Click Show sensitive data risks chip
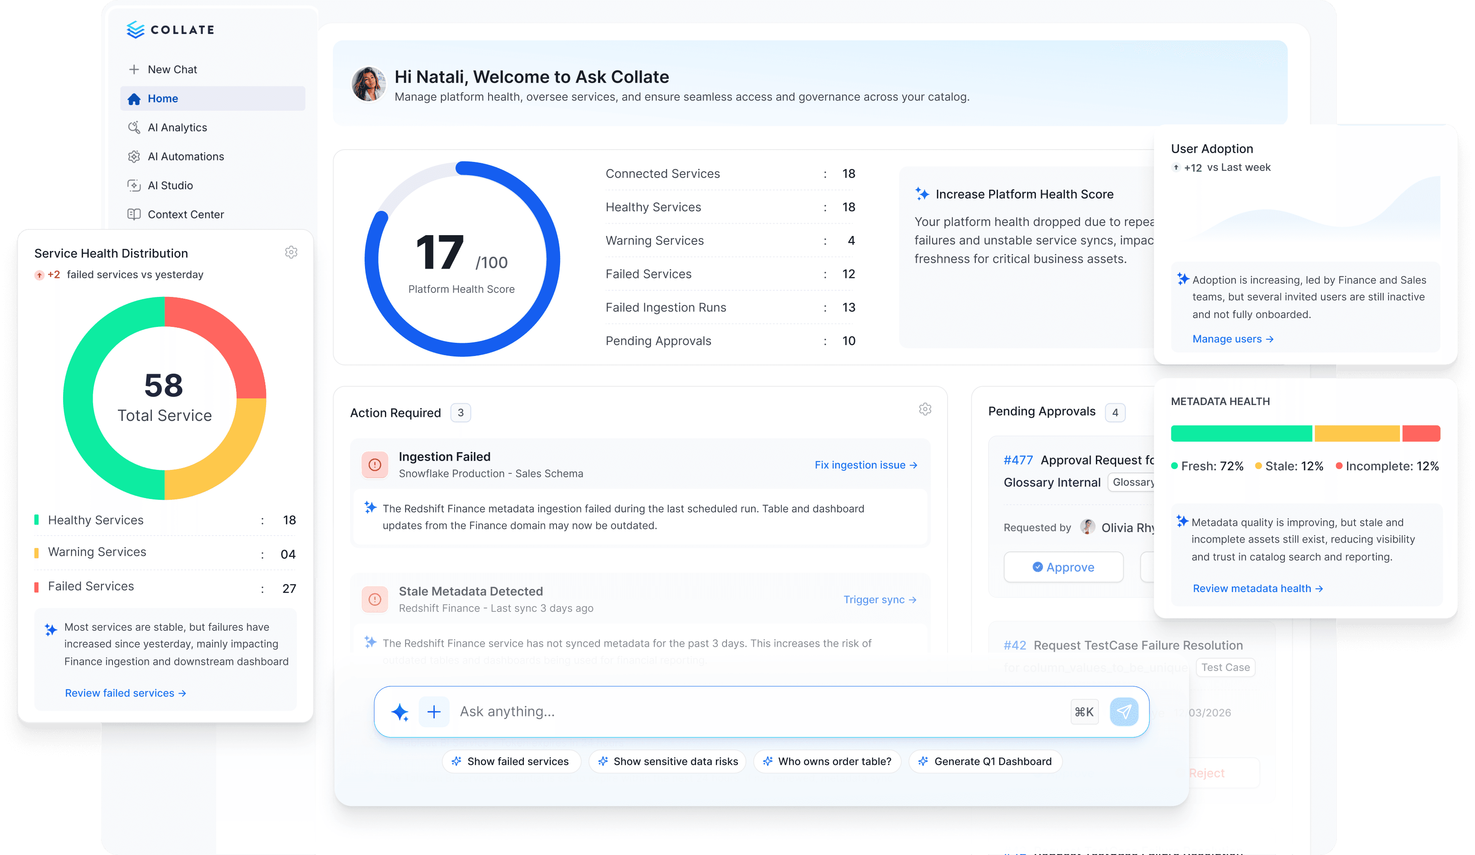The width and height of the screenshot is (1475, 855). pos(667,761)
